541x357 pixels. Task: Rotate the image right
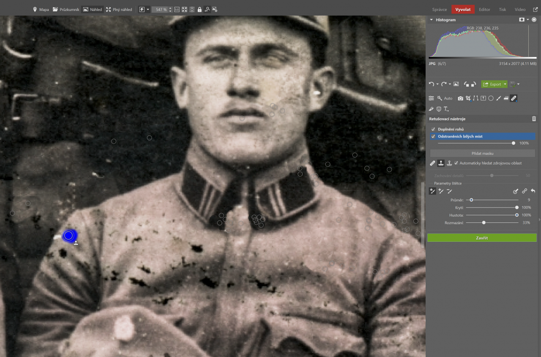tap(473, 84)
